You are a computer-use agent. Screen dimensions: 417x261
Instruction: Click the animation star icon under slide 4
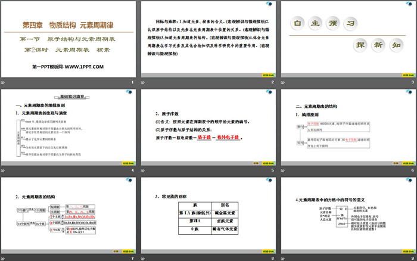3,170
